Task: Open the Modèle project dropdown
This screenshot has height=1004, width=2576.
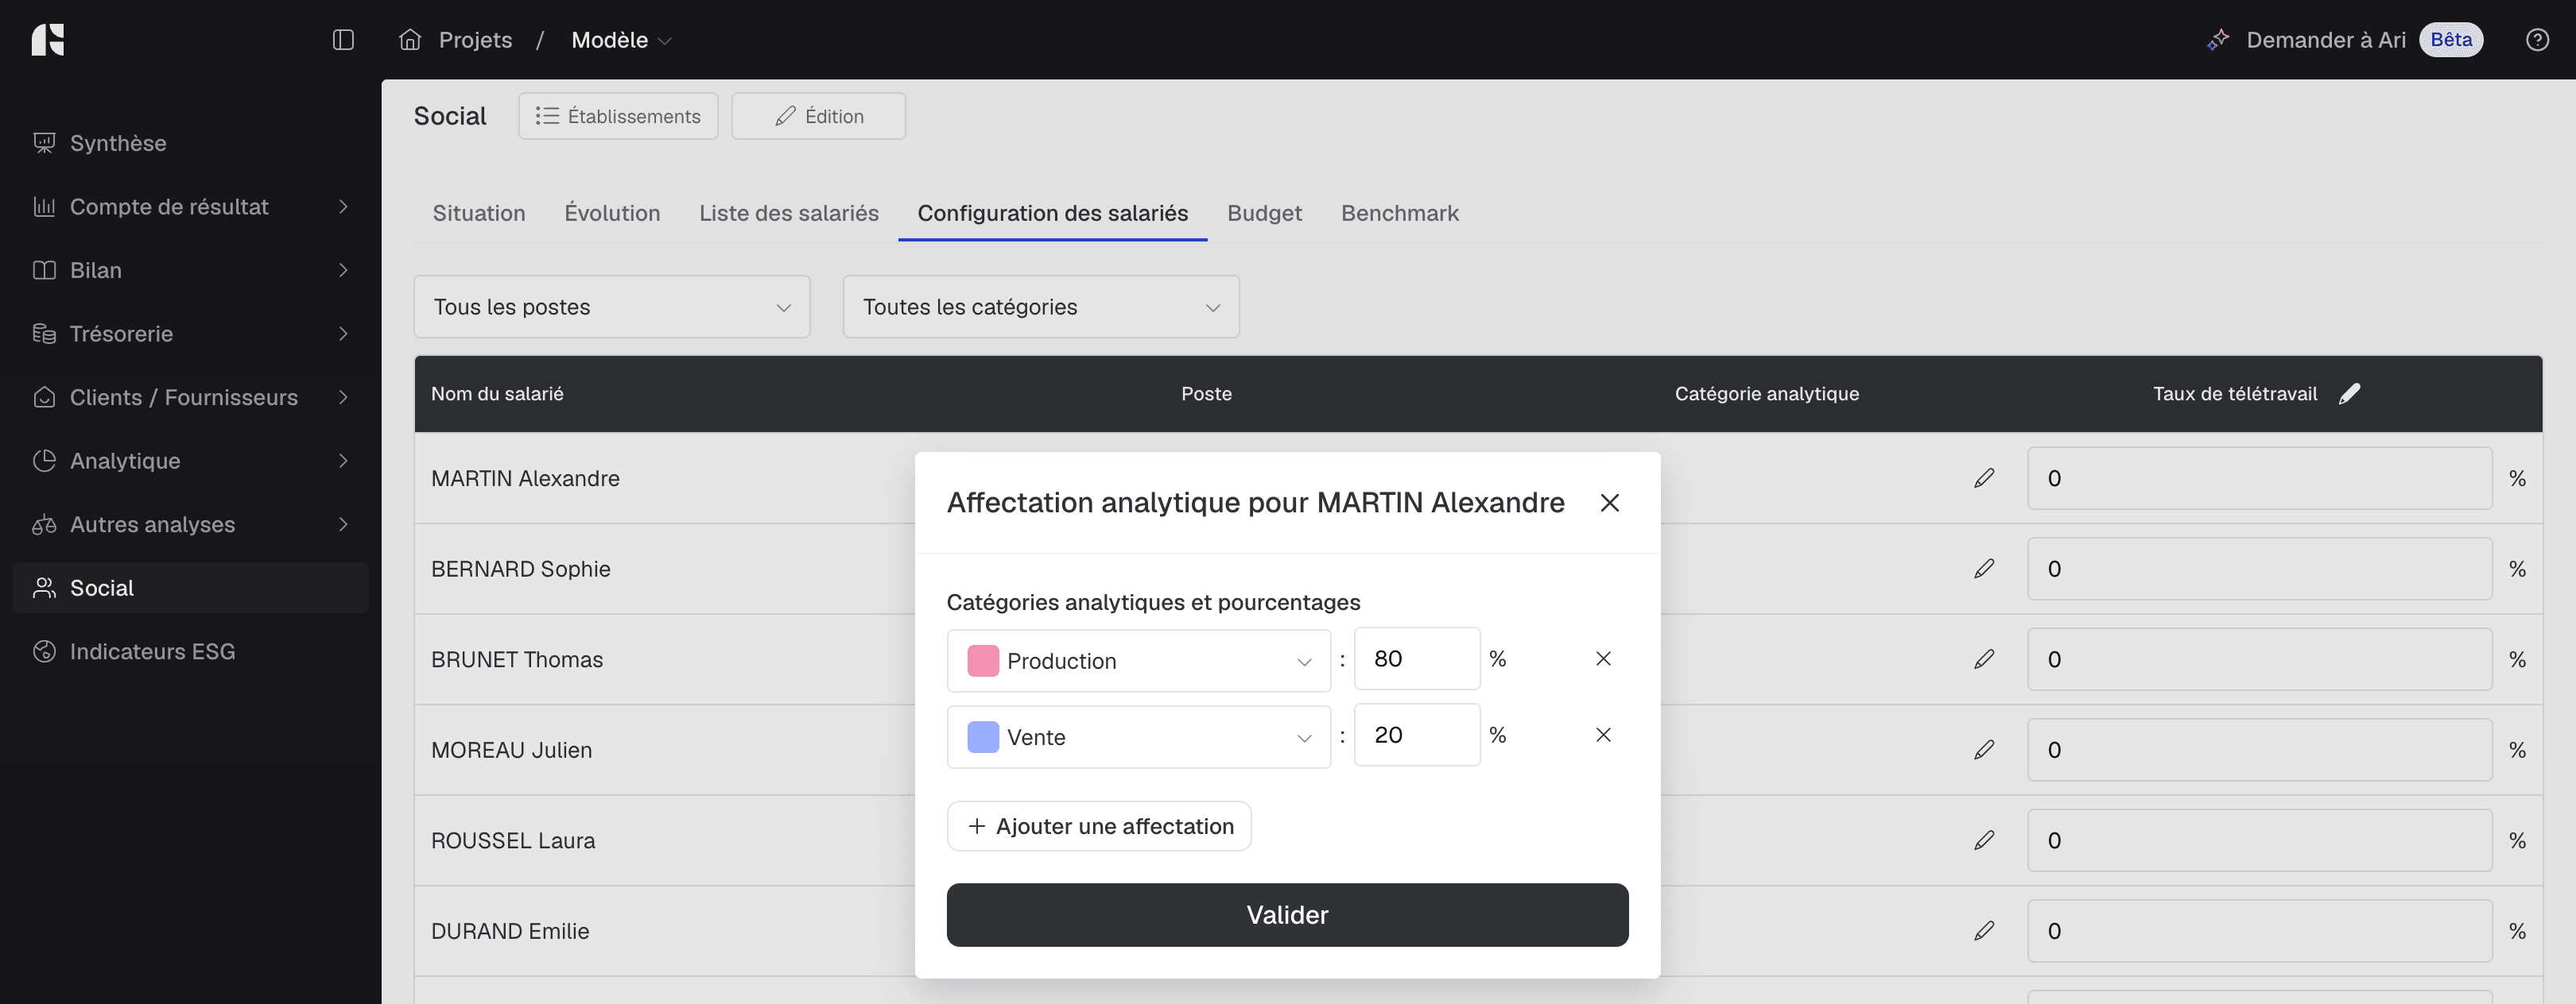Action: (621, 40)
